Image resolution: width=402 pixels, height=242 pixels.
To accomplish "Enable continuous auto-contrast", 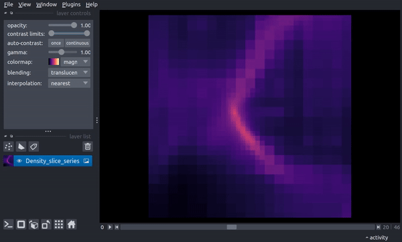I will (78, 43).
